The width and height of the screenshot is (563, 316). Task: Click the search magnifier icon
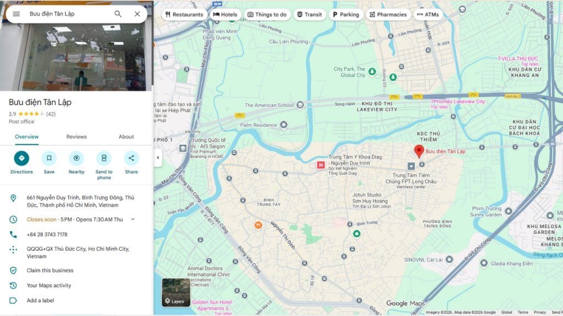[118, 14]
